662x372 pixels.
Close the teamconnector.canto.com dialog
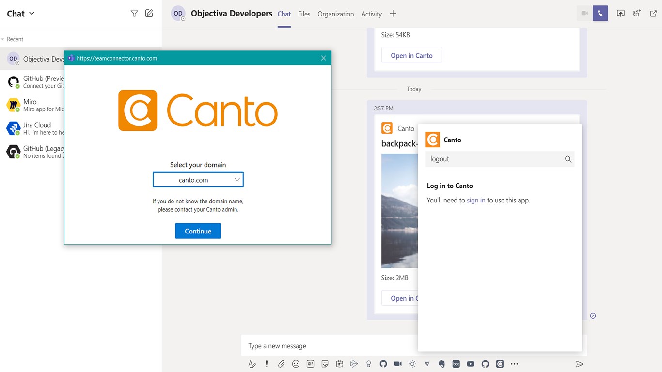point(324,58)
